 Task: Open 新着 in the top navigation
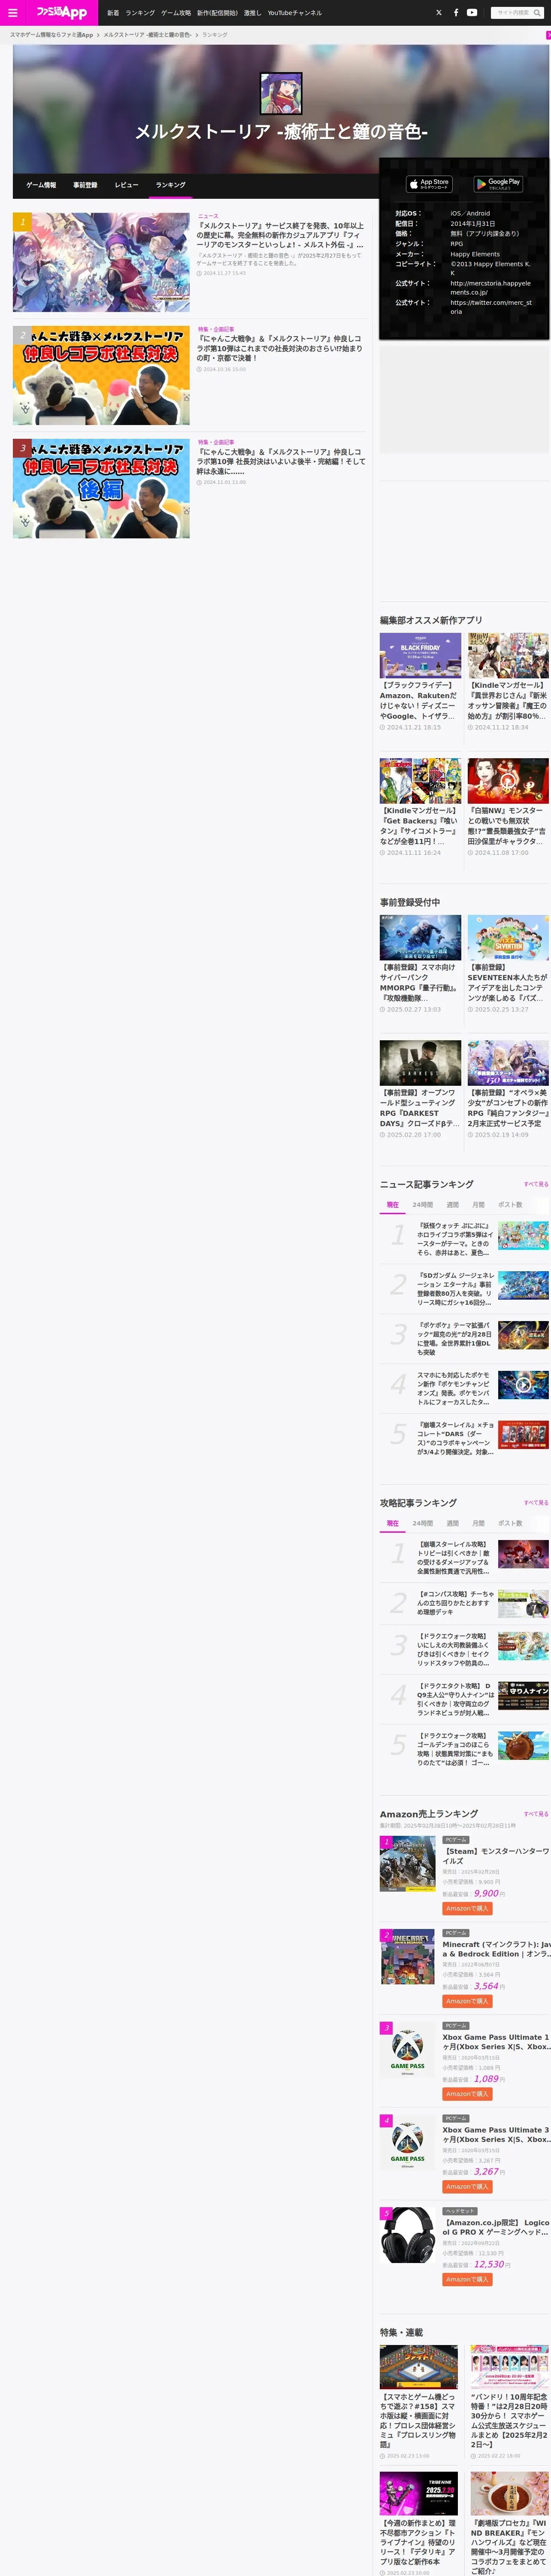tap(113, 13)
